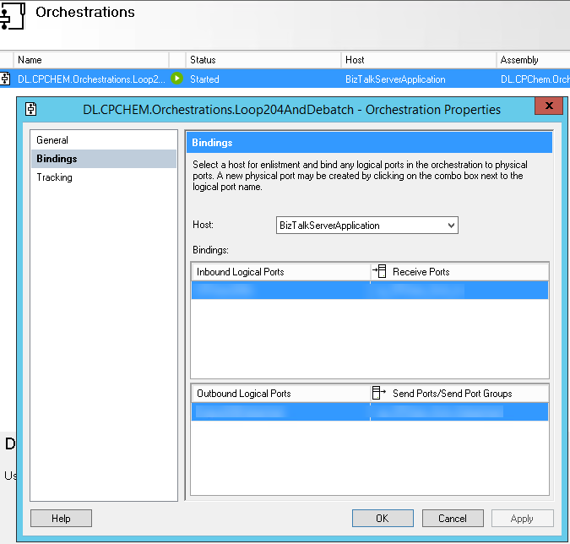Confirm with the OK button

[x=383, y=518]
